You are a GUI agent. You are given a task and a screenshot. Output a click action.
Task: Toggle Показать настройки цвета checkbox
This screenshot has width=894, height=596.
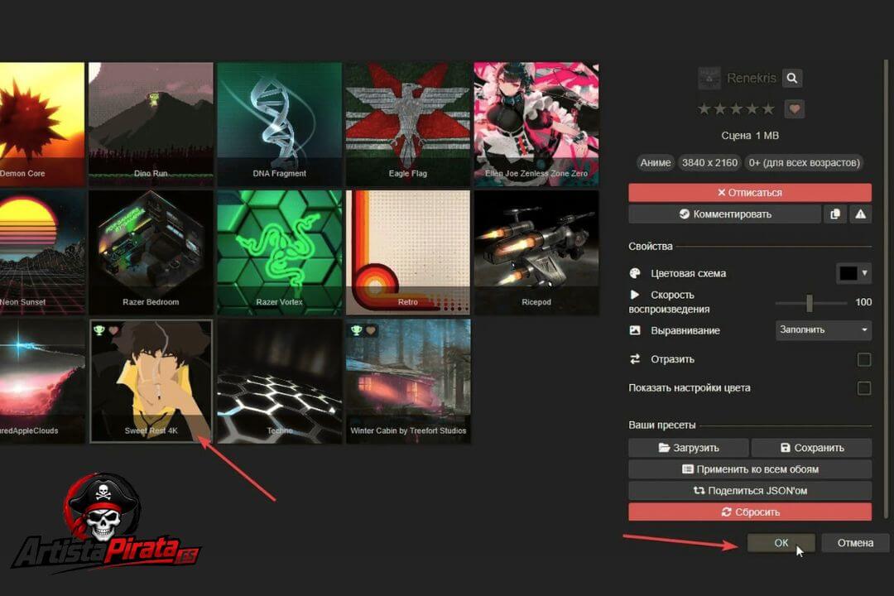864,388
